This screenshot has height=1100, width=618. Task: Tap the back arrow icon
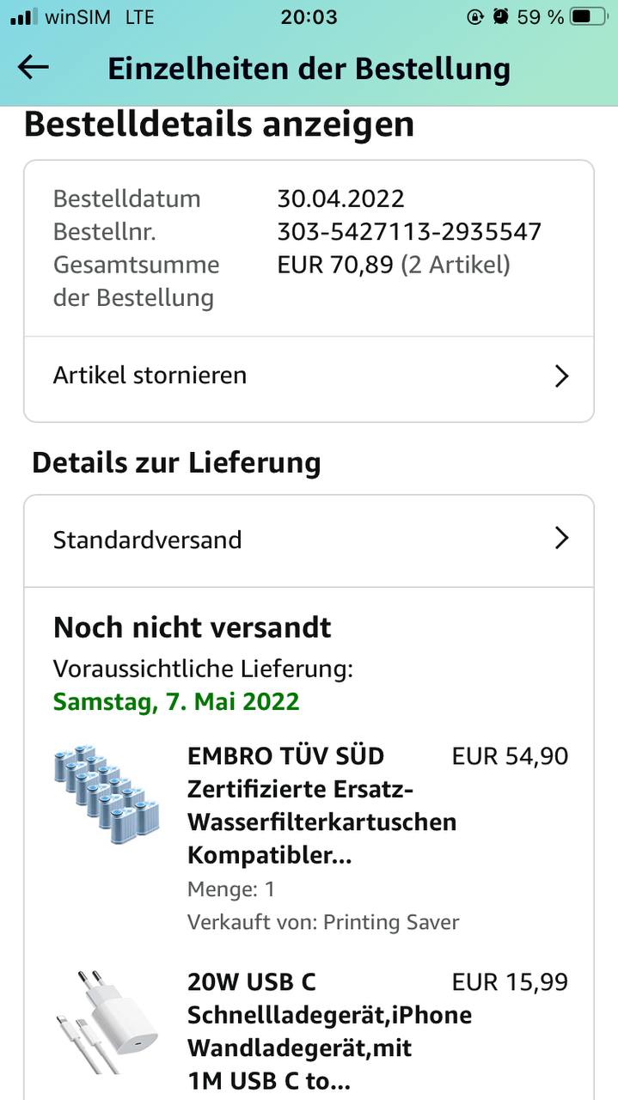tap(34, 67)
